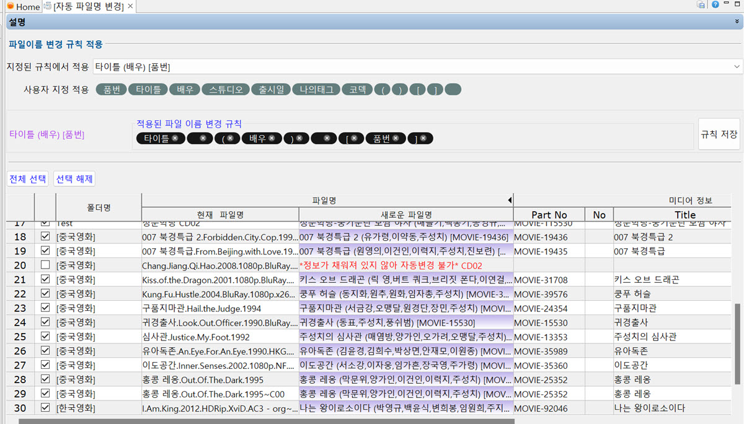Collapse the 파일명 column group arrow
Screen dimensions: 744x424
click(510, 201)
